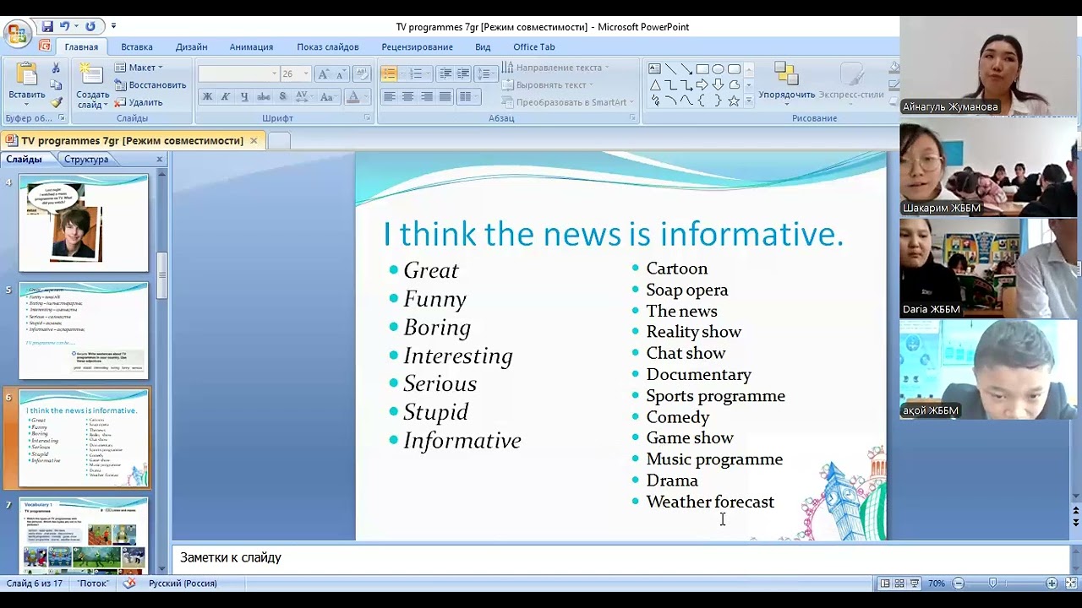Copy selection with the copy icon
The image size is (1082, 608).
point(56,85)
